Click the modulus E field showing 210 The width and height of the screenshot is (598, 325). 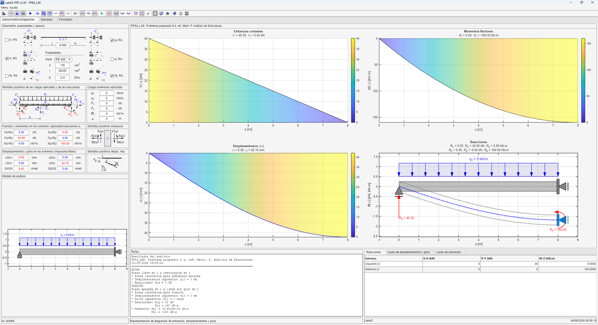pos(62,78)
